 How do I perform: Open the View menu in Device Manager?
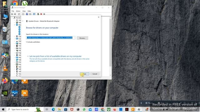pyautogui.click(x=24, y=11)
